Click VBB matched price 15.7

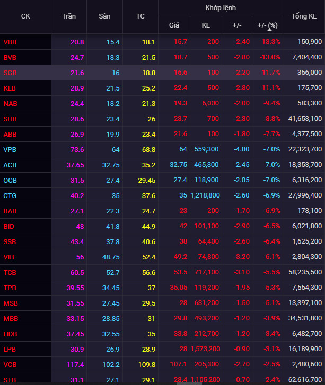click(180, 42)
